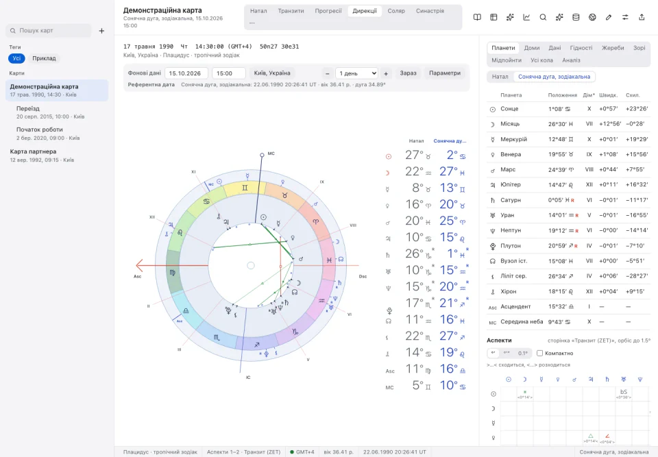Click the table layout toolbar icon
This screenshot has width=658, height=457.
click(x=493, y=17)
